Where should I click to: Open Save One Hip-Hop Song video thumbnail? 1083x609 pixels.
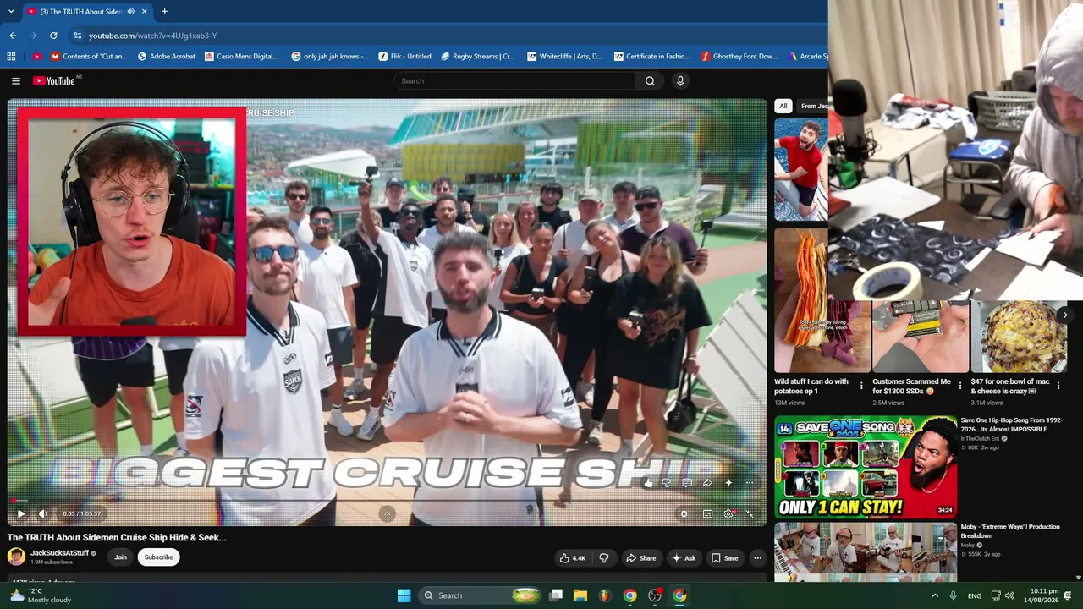click(x=866, y=466)
